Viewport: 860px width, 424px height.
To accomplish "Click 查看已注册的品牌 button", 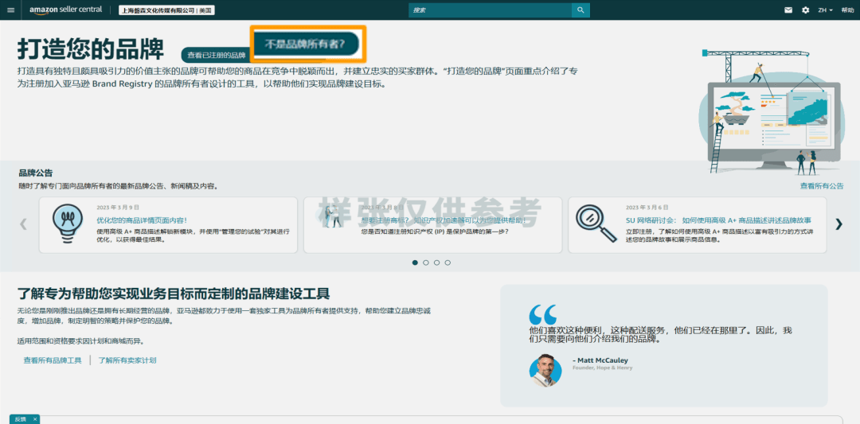I will tap(216, 55).
